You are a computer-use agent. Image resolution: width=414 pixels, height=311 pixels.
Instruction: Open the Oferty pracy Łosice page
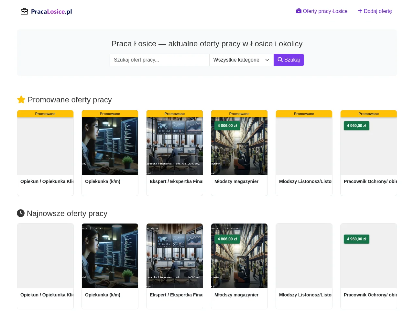click(322, 11)
